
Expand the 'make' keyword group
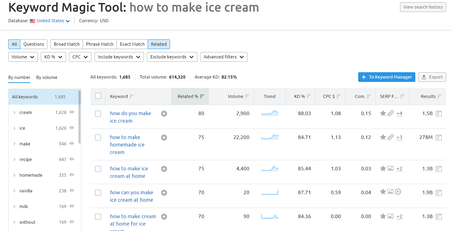tap(14, 144)
